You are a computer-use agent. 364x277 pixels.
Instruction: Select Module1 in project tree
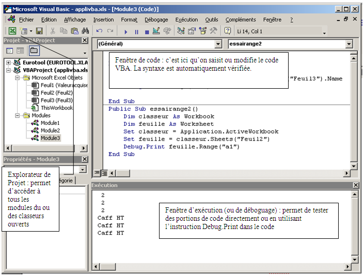point(46,123)
